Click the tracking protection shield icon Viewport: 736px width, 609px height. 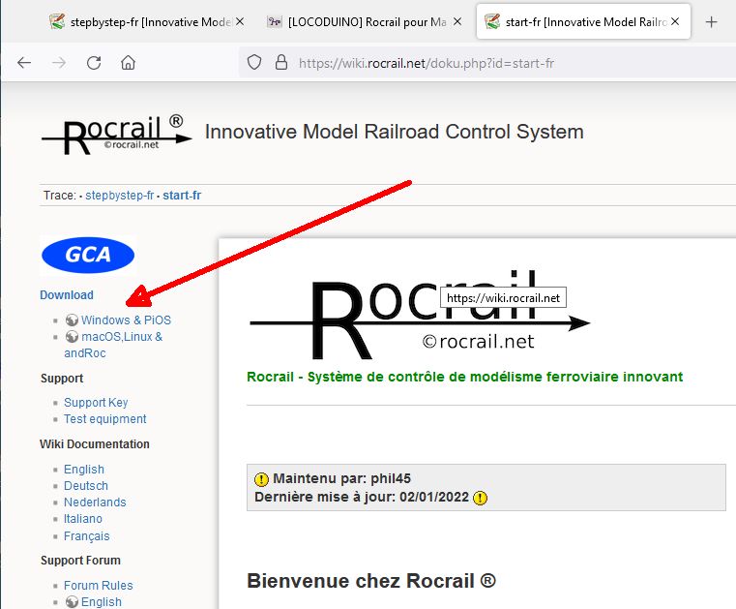tap(254, 62)
